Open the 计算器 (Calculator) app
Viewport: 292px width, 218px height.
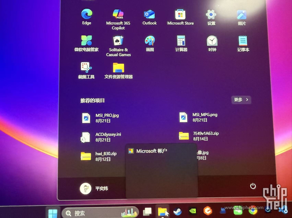(x=181, y=44)
